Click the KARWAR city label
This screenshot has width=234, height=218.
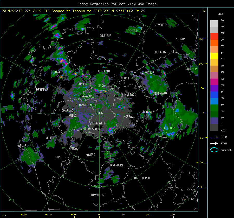coord(21,146)
